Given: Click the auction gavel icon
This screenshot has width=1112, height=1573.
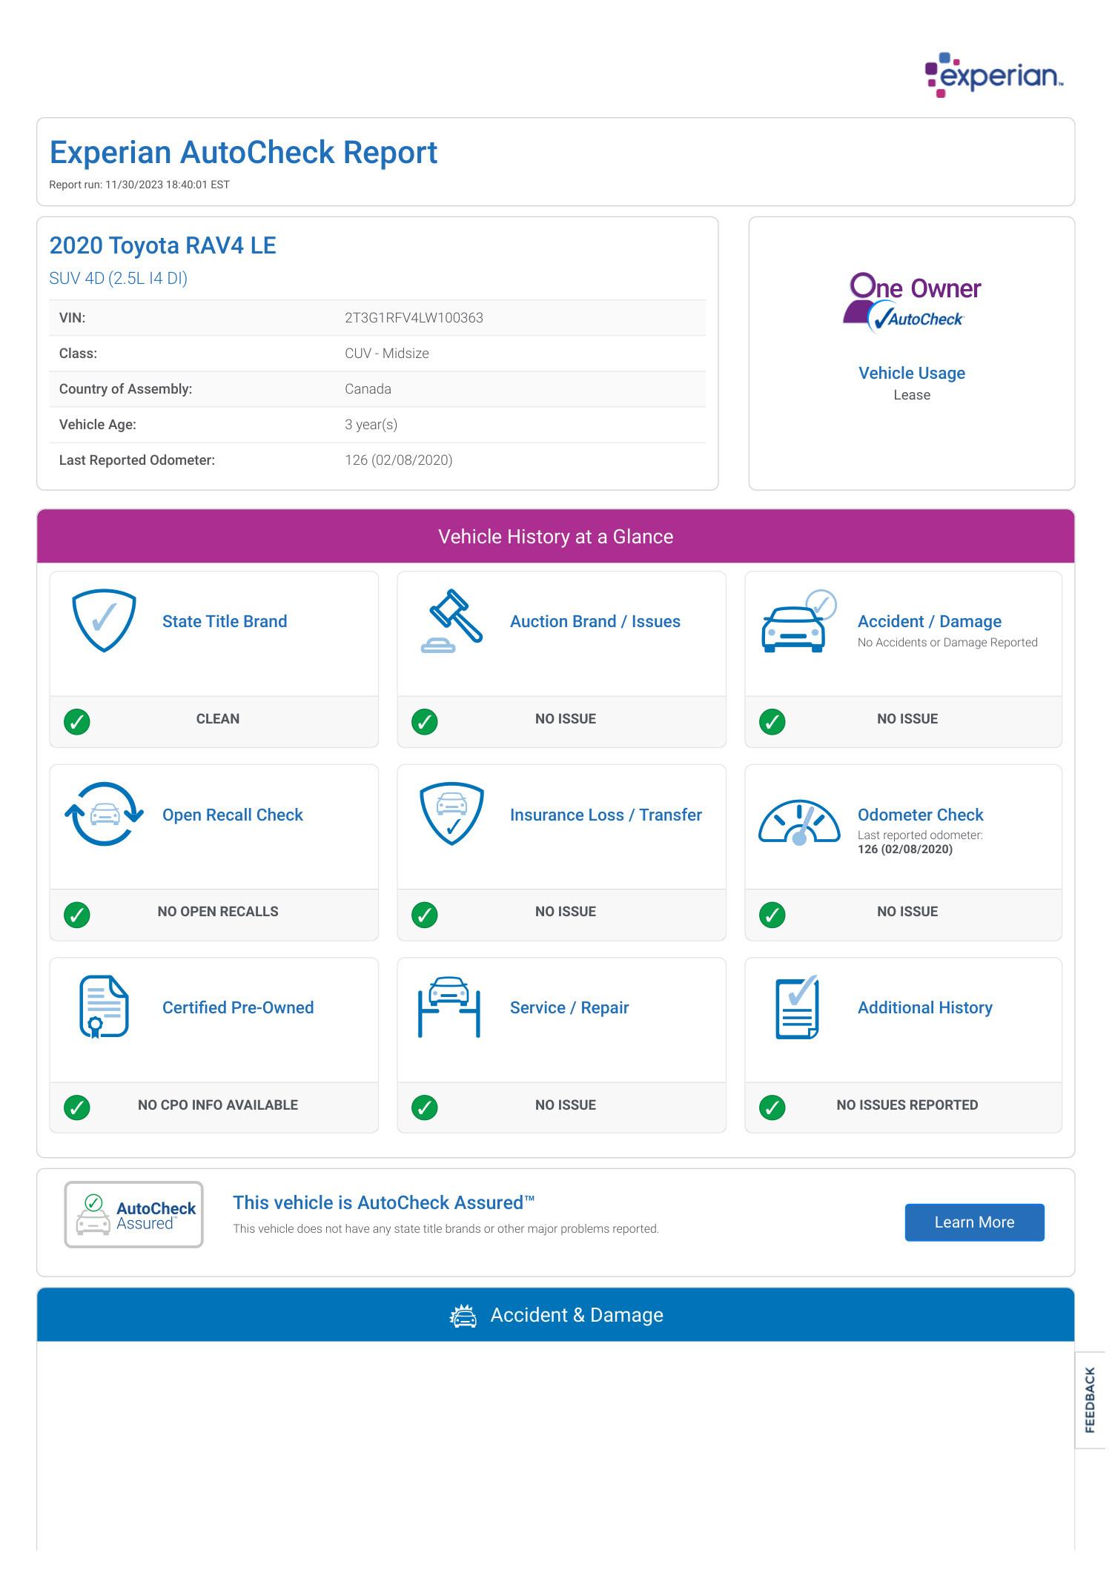Looking at the screenshot, I should pyautogui.click(x=451, y=620).
